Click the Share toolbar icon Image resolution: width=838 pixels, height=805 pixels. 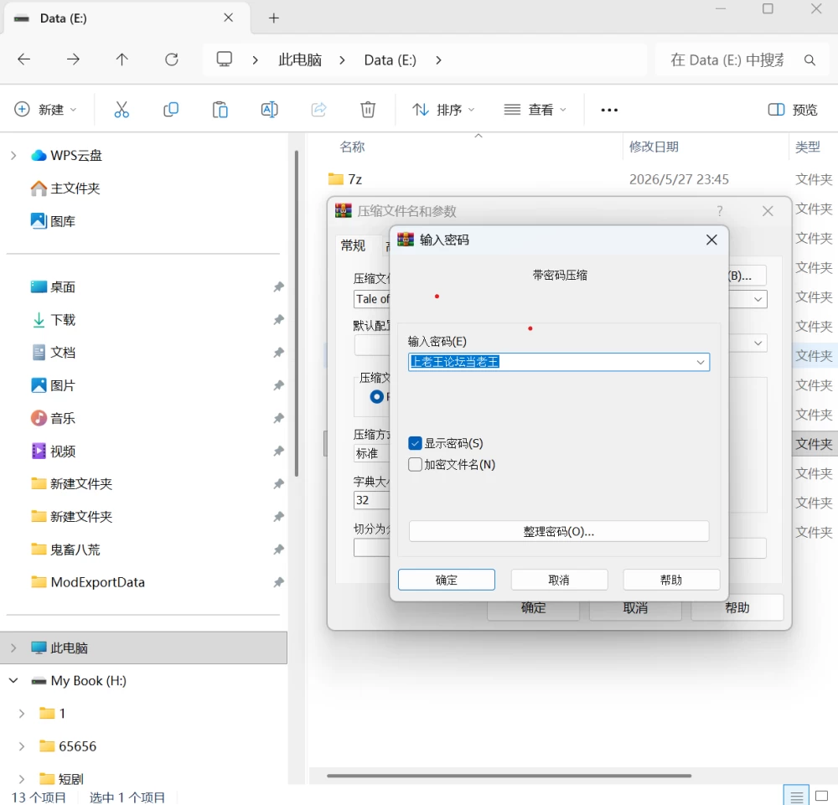(318, 110)
